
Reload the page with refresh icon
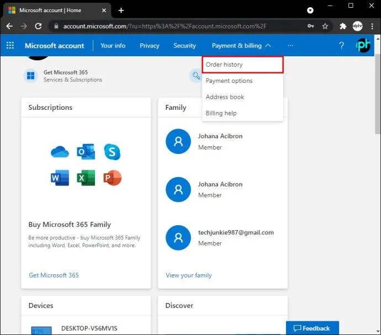tap(38, 26)
